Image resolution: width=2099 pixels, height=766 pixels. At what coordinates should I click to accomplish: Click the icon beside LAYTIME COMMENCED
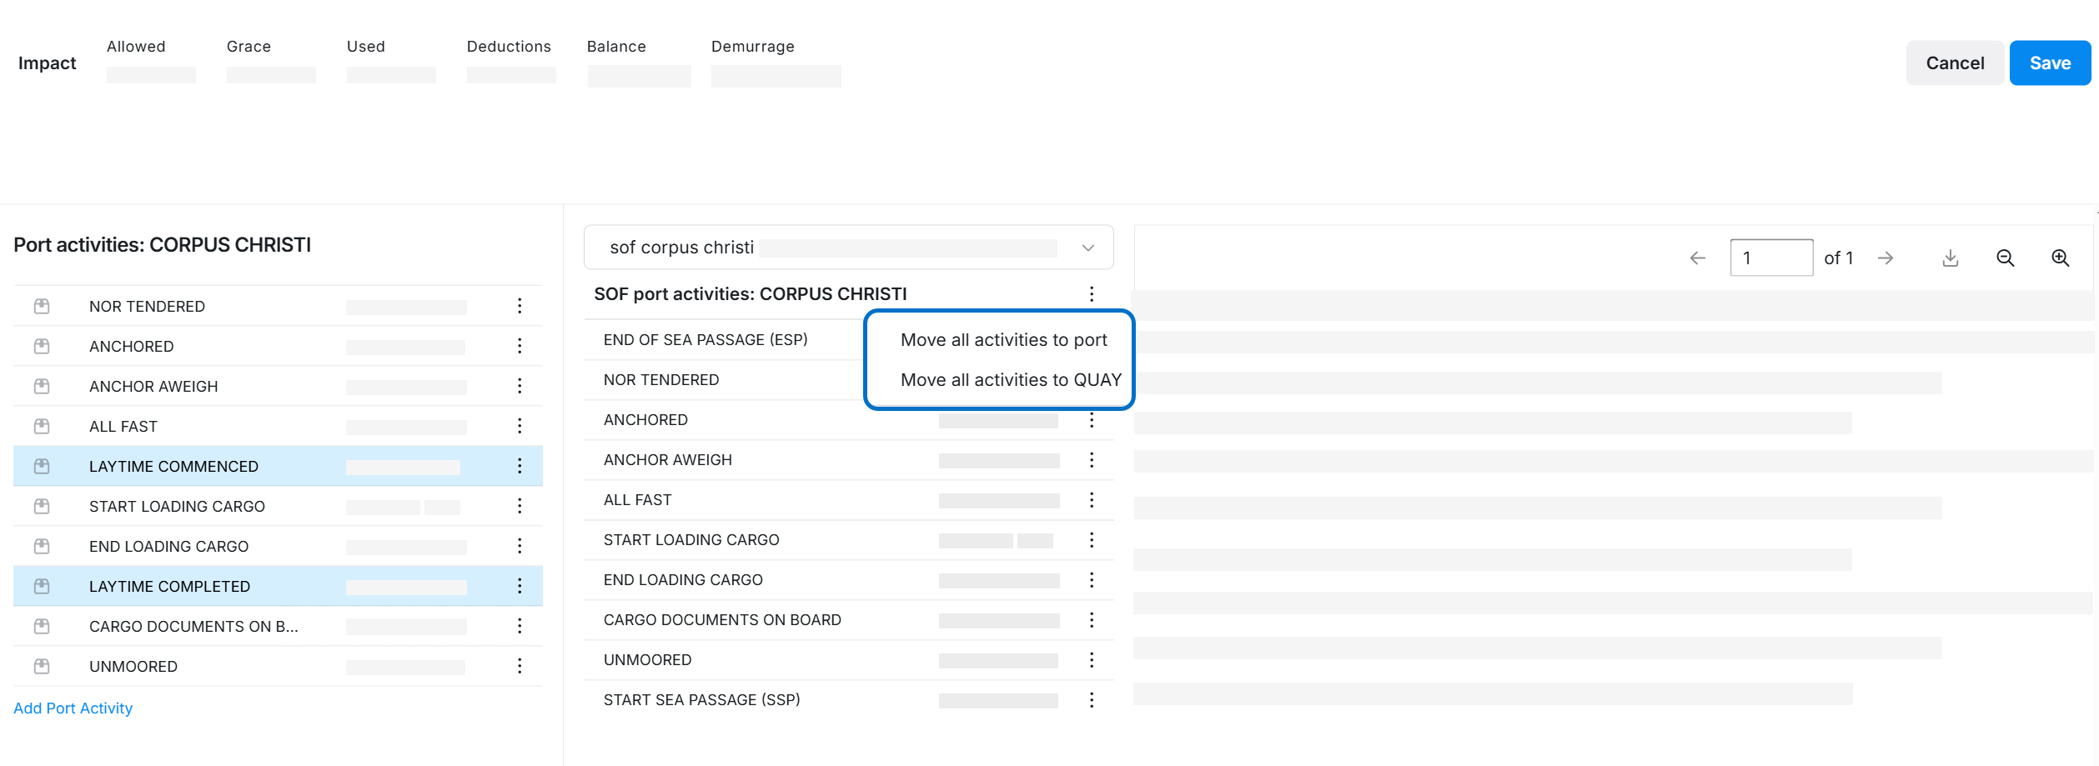[x=42, y=466]
